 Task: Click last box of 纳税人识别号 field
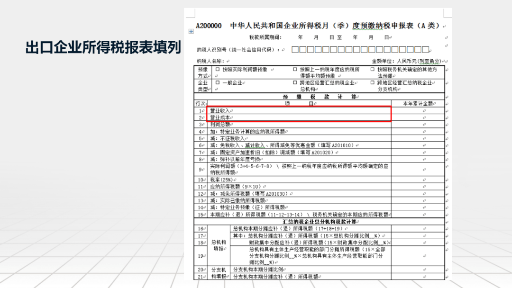[x=425, y=49]
